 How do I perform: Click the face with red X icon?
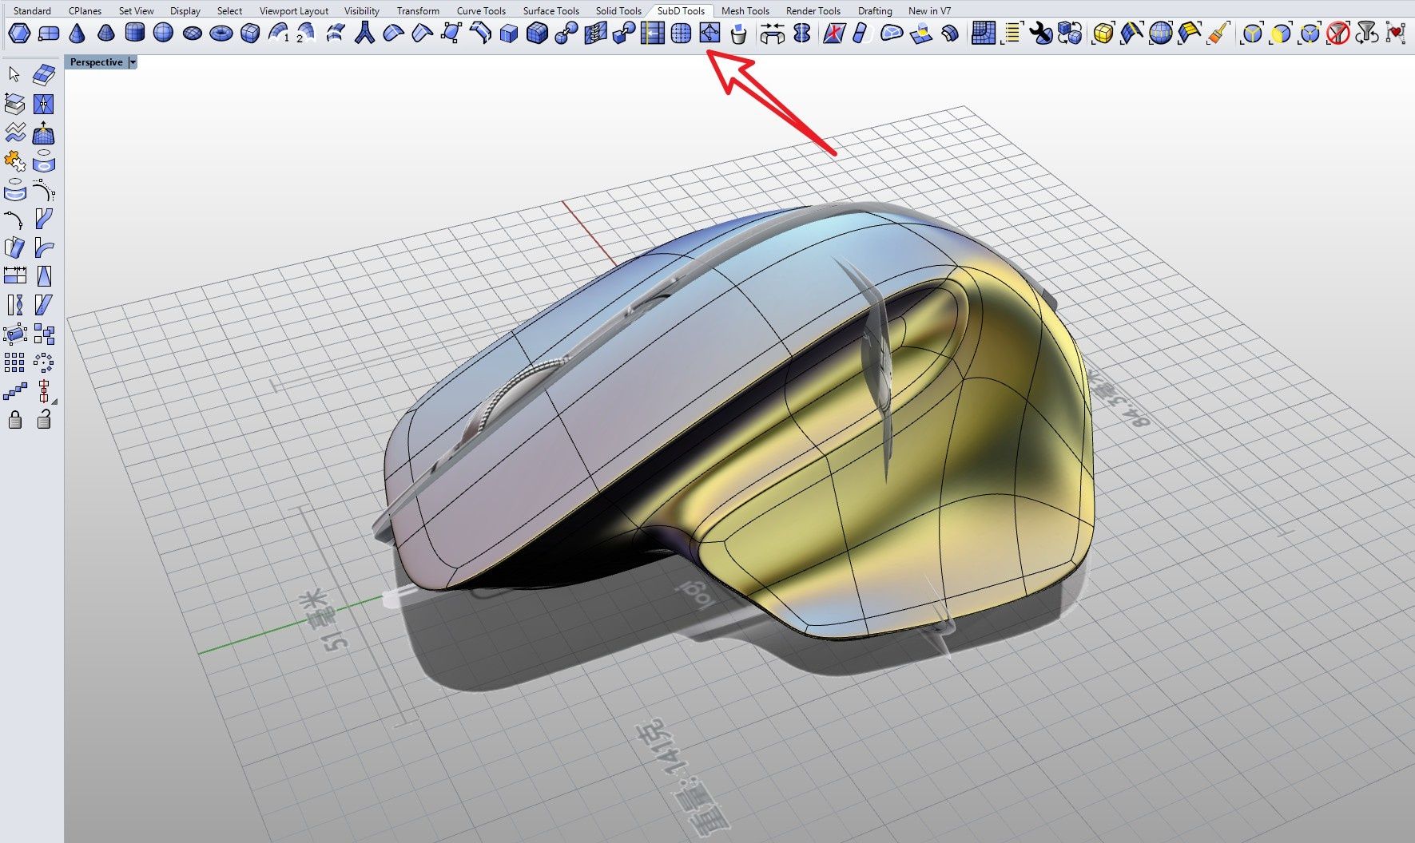[x=833, y=33]
